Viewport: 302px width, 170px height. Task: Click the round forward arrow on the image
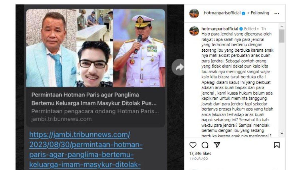pyautogui.click(x=179, y=67)
